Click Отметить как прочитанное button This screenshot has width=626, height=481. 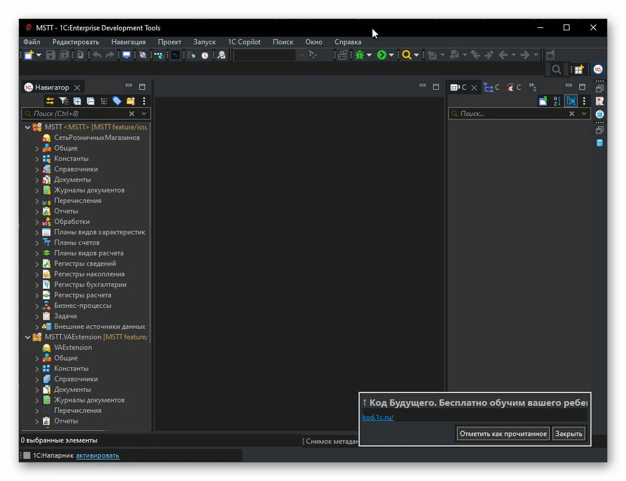click(503, 434)
